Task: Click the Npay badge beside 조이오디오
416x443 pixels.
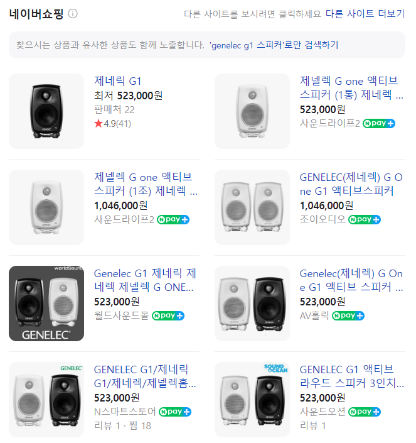Action: point(365,219)
